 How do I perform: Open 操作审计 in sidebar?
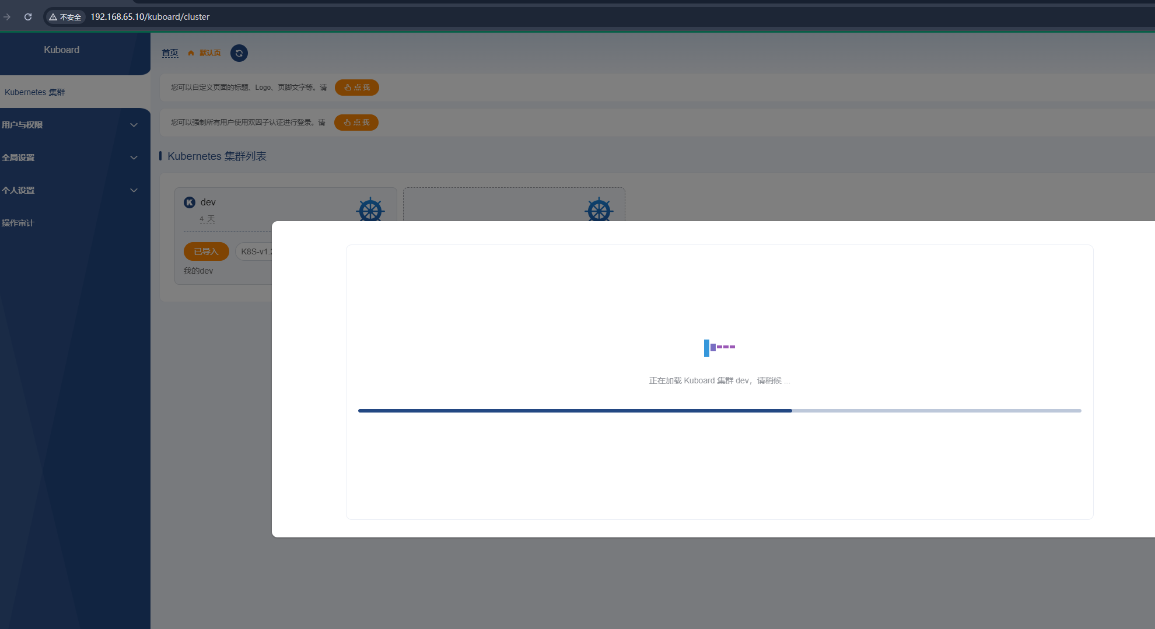point(18,223)
